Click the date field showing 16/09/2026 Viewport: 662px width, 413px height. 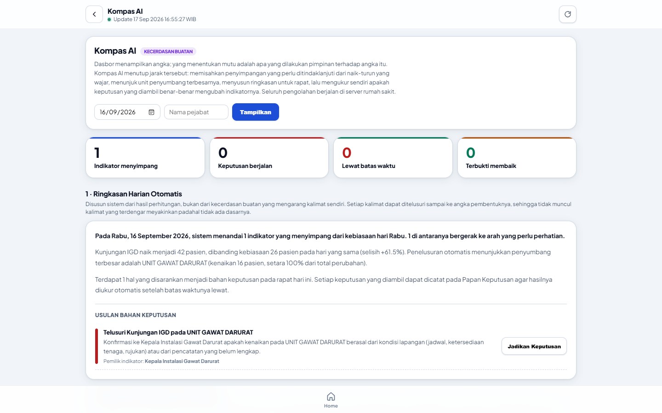tap(127, 112)
